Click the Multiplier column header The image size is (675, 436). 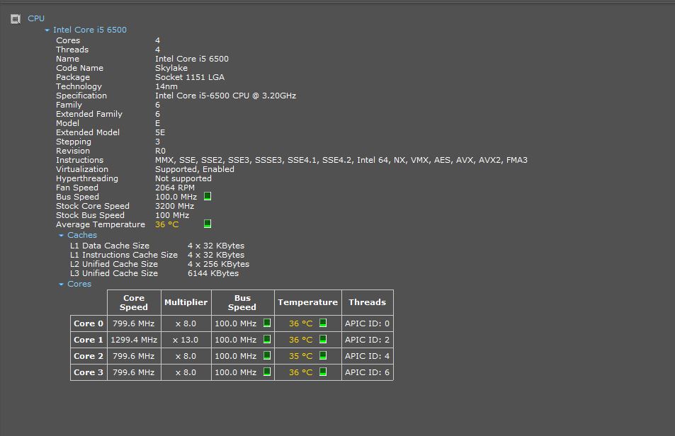[186, 302]
